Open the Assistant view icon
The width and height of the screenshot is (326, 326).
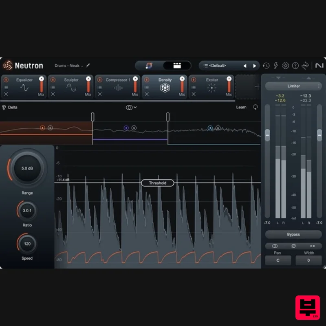149,66
